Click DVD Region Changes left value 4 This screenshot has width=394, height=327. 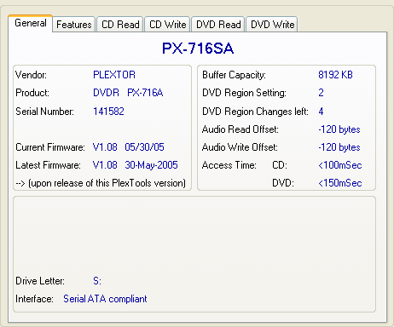(x=321, y=112)
